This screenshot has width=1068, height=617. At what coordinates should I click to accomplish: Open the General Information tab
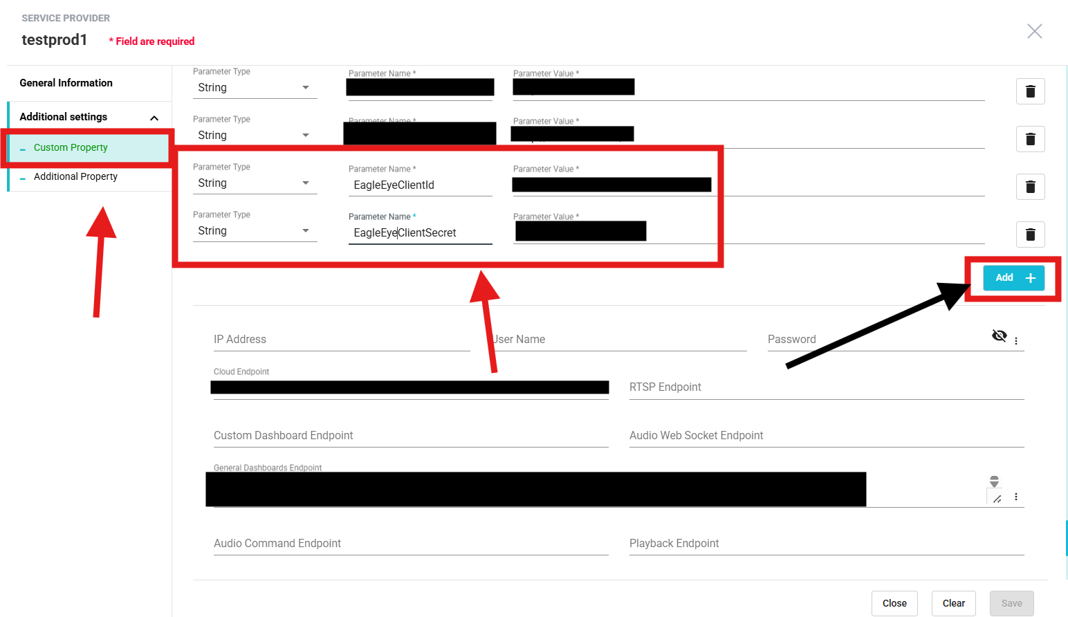66,83
